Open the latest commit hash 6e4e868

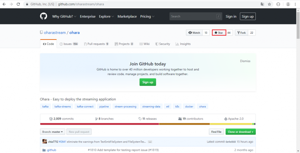click(x=230, y=142)
